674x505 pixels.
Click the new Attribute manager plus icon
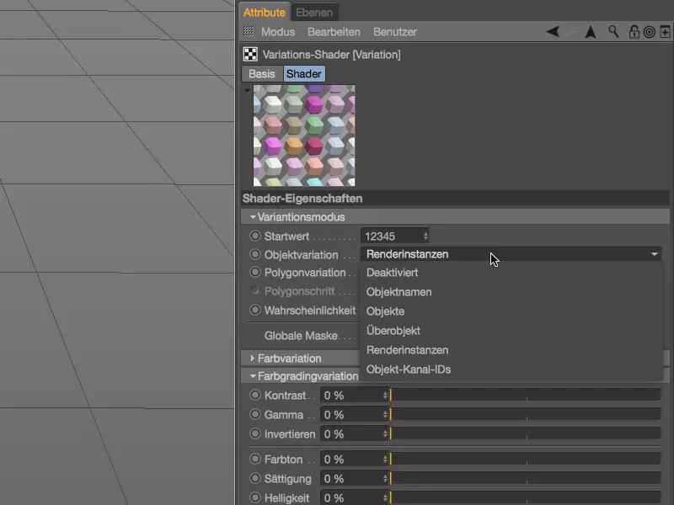point(665,32)
